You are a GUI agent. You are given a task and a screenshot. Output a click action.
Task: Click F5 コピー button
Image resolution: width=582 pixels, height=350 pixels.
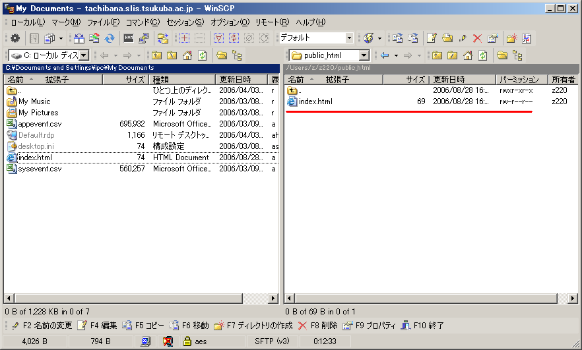143,326
